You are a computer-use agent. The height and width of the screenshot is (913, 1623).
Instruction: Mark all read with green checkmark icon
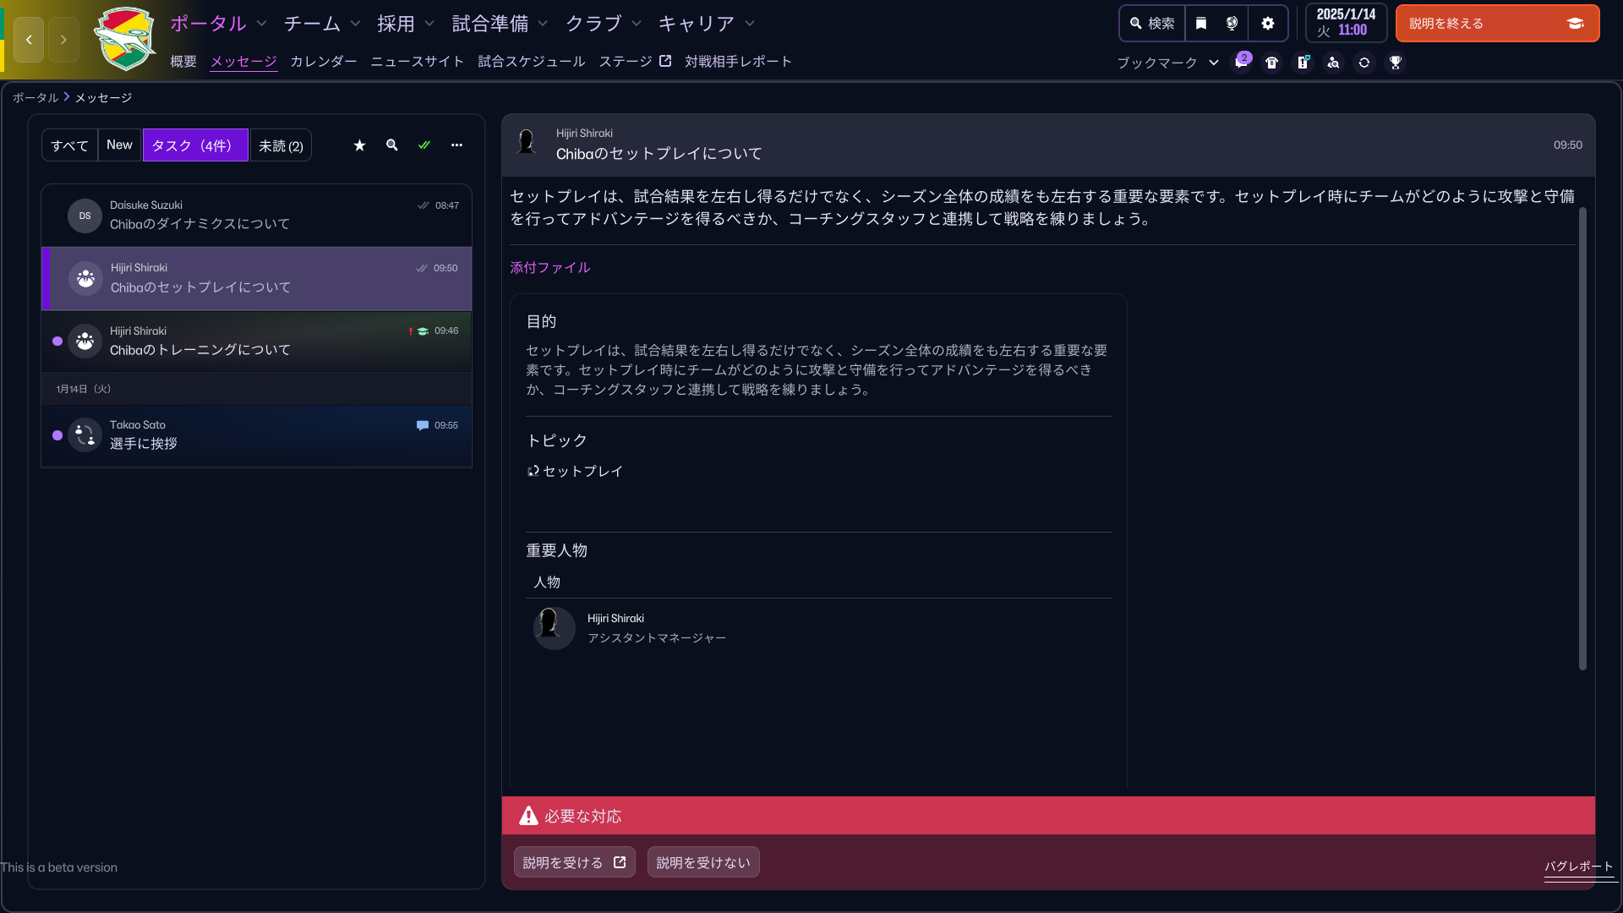[x=424, y=145]
